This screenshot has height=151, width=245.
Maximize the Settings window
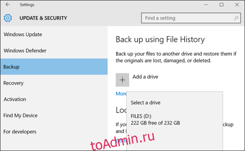221,5
